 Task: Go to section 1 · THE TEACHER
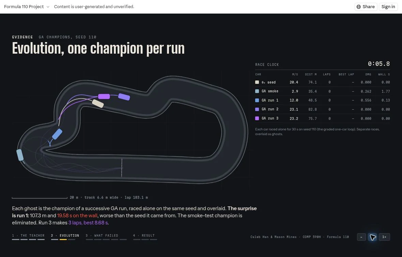point(28,236)
